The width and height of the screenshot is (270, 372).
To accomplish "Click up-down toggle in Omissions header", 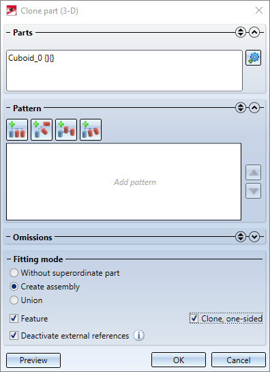I will point(241,237).
